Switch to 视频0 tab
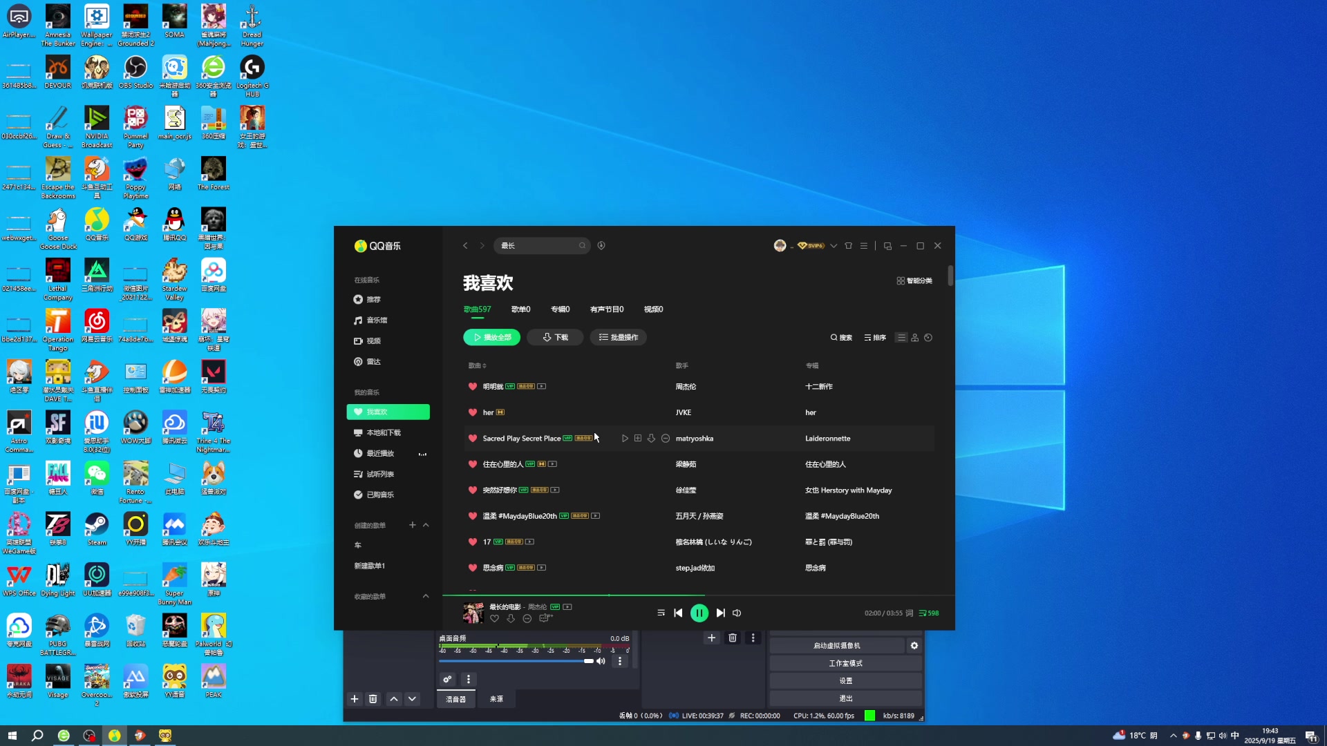1327x746 pixels. (653, 309)
